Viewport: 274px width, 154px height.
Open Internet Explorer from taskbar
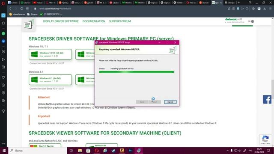click(105, 151)
